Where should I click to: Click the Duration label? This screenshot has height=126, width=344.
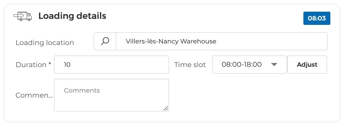31,65
